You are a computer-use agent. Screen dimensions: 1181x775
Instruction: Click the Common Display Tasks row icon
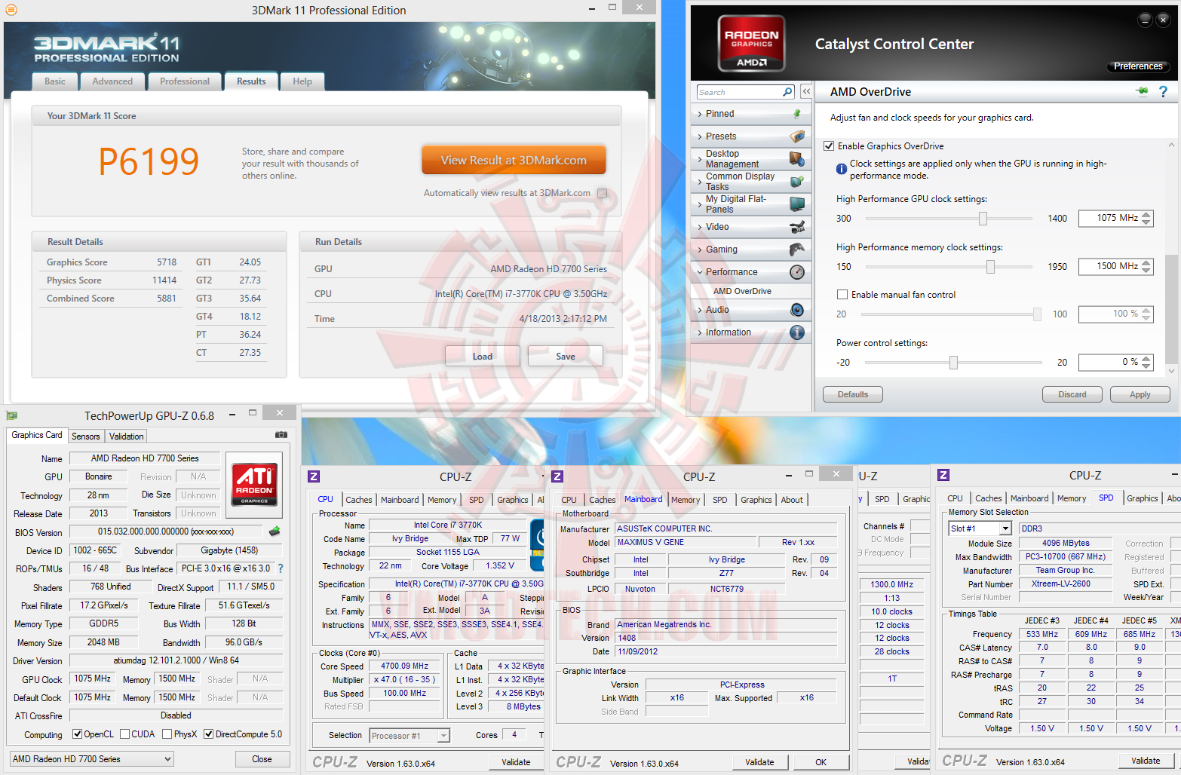797,182
